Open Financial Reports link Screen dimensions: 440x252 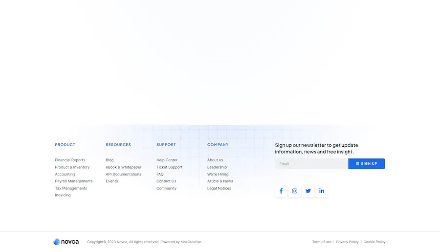pyautogui.click(x=70, y=160)
